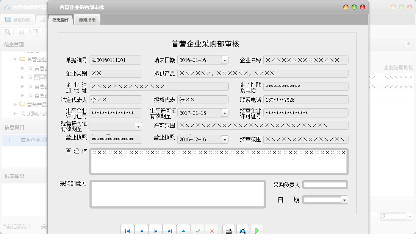The width and height of the screenshot is (416, 240).
Task: Jump to the first record
Action: [x=127, y=229]
